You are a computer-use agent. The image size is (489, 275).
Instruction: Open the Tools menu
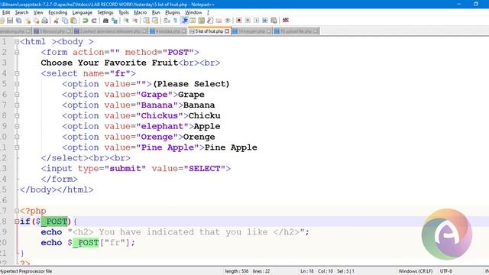[124, 12]
